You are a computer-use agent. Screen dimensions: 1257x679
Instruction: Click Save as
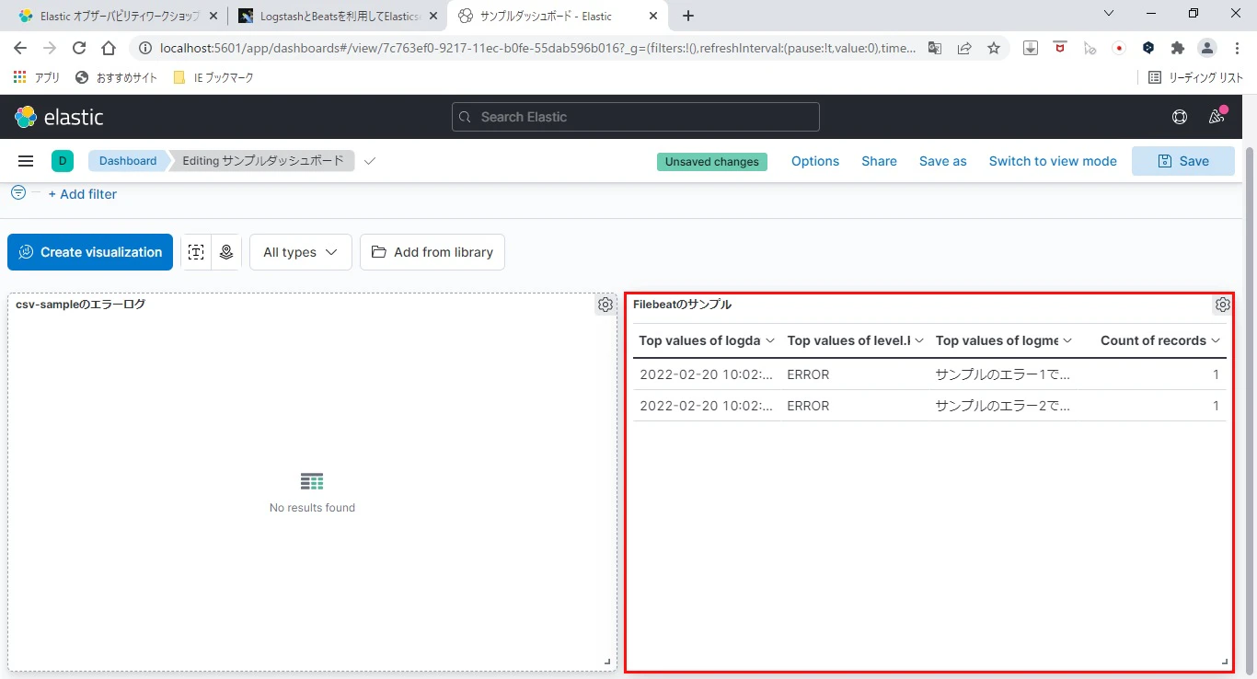click(942, 161)
